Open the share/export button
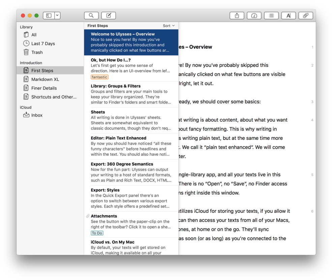The image size is (332, 280). [x=237, y=15]
